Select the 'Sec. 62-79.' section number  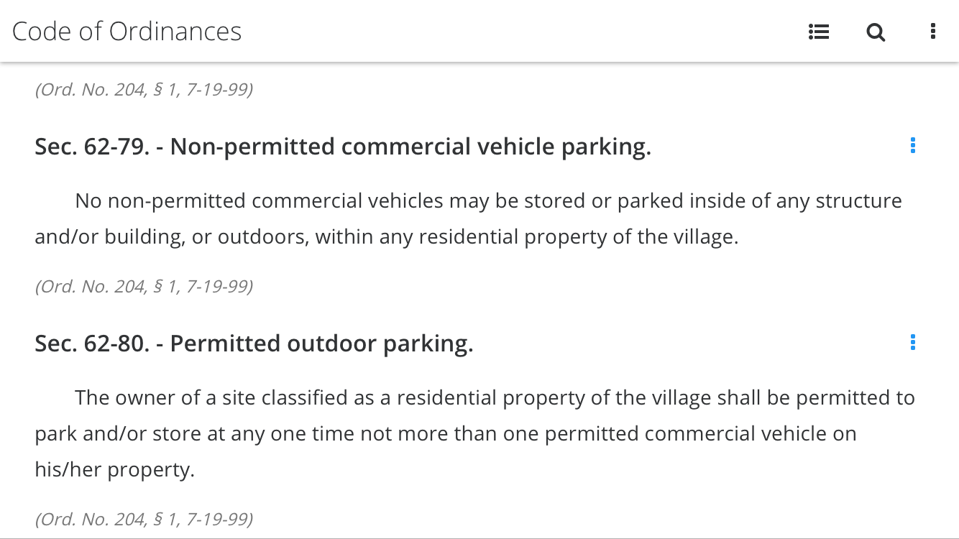tap(93, 147)
